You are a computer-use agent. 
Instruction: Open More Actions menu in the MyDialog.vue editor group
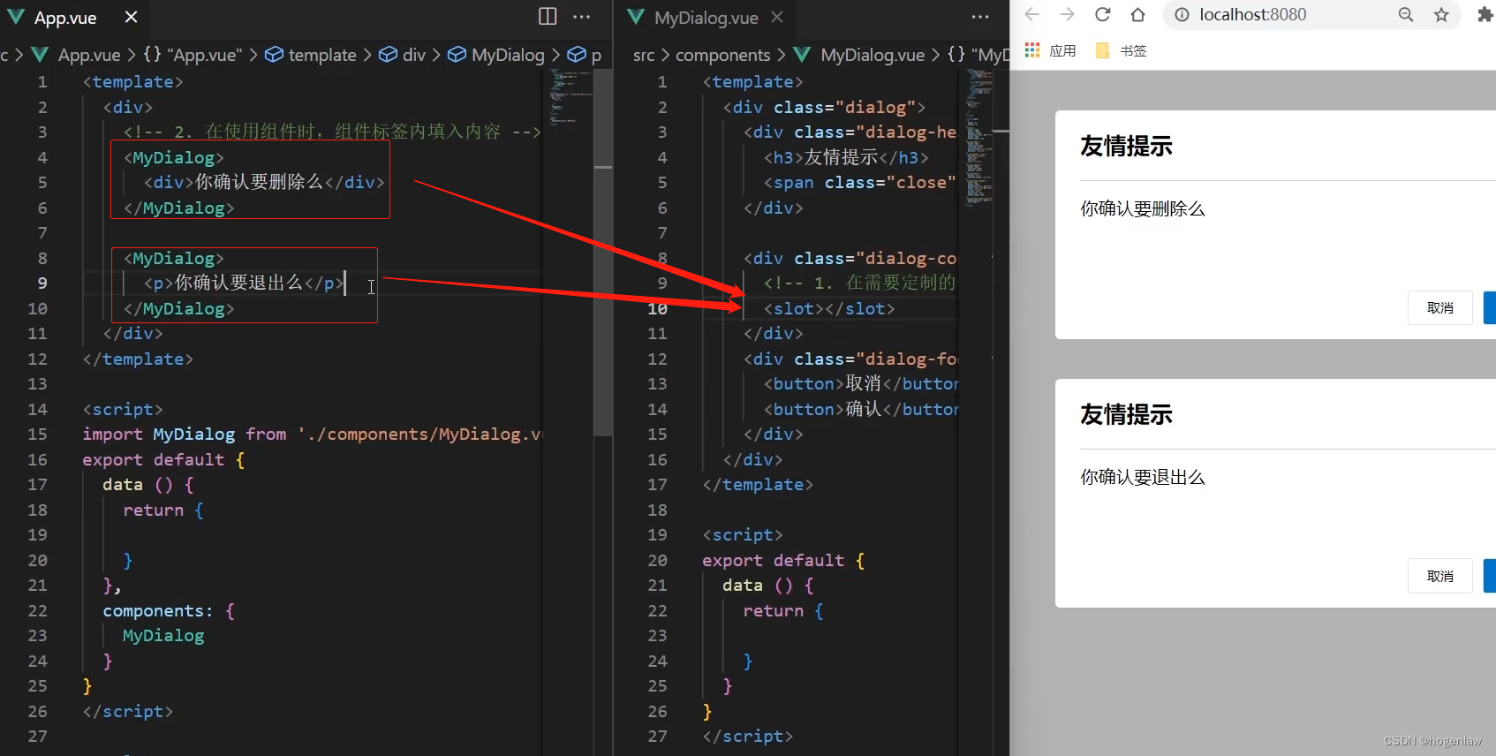point(980,16)
